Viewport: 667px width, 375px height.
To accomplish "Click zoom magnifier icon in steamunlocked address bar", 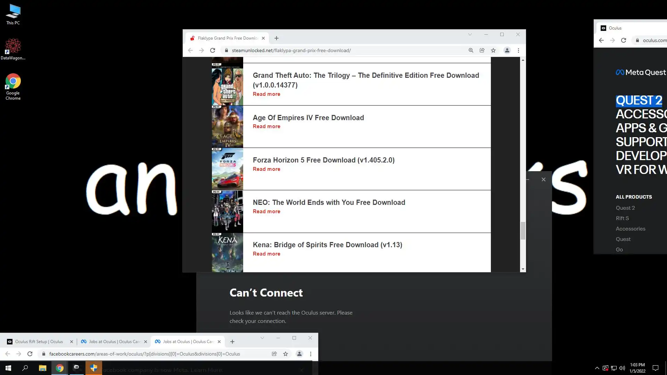I will pyautogui.click(x=471, y=50).
